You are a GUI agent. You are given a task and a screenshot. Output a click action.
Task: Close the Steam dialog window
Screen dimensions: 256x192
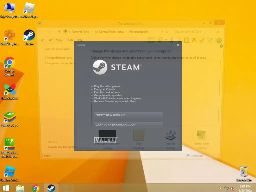pos(178,45)
